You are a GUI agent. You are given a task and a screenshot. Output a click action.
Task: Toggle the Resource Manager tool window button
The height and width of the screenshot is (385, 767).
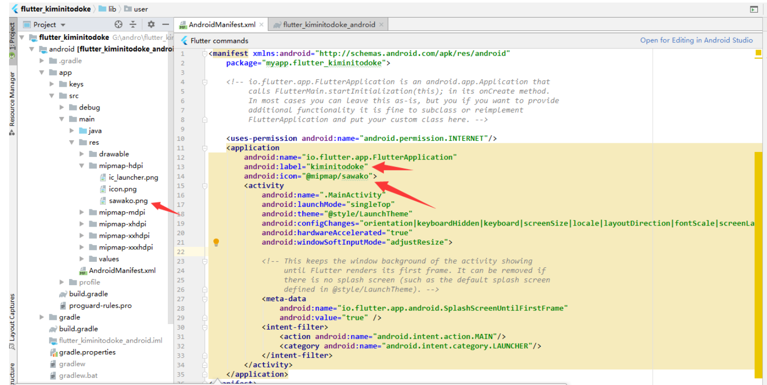coord(13,103)
